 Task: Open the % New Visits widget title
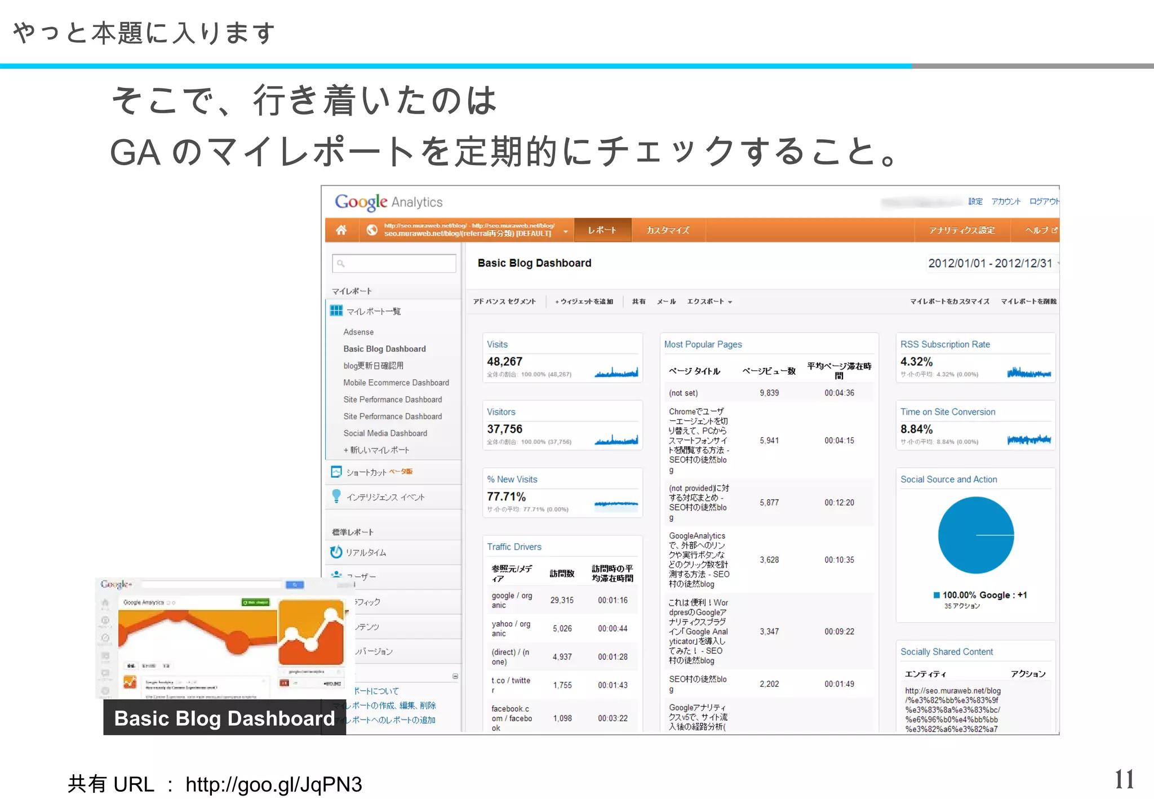(512, 480)
